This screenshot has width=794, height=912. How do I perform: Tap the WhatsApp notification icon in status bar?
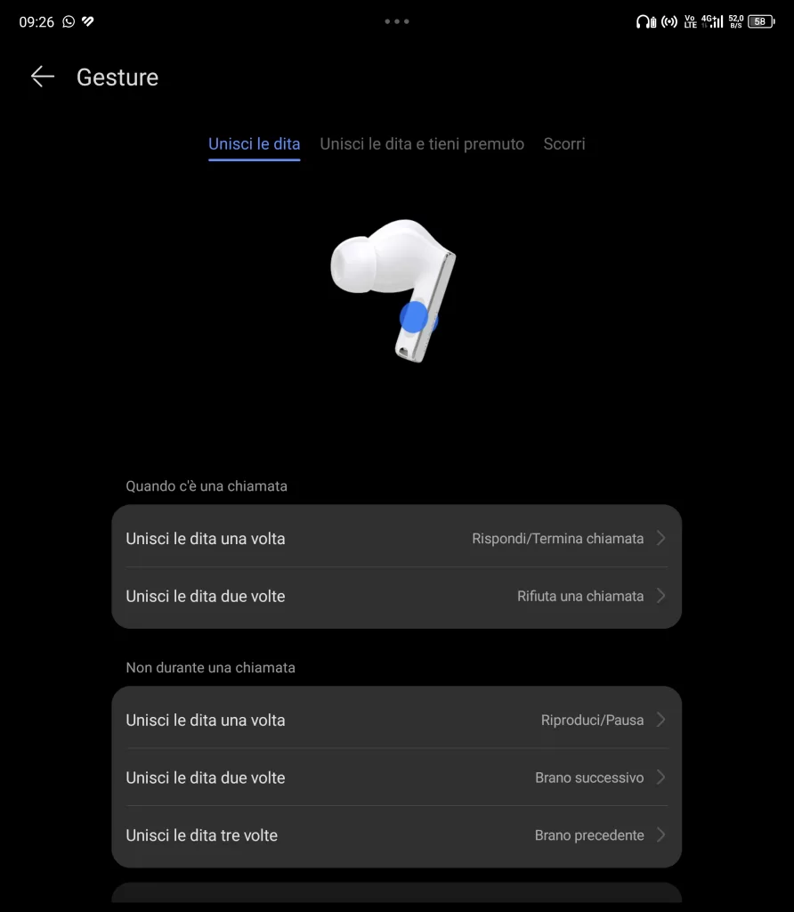(69, 21)
